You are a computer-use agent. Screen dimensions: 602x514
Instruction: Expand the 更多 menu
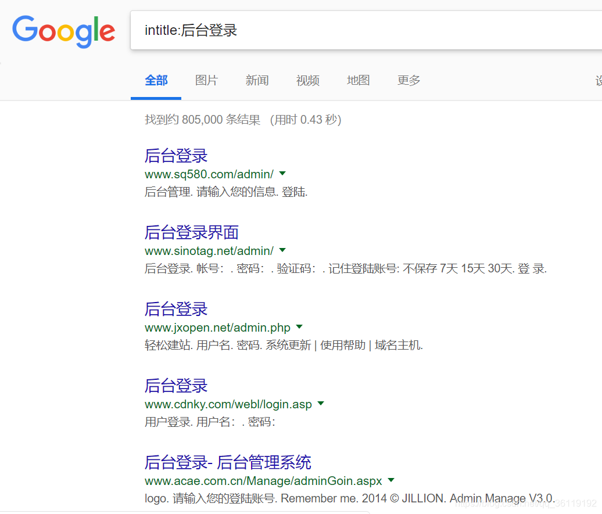tap(409, 81)
